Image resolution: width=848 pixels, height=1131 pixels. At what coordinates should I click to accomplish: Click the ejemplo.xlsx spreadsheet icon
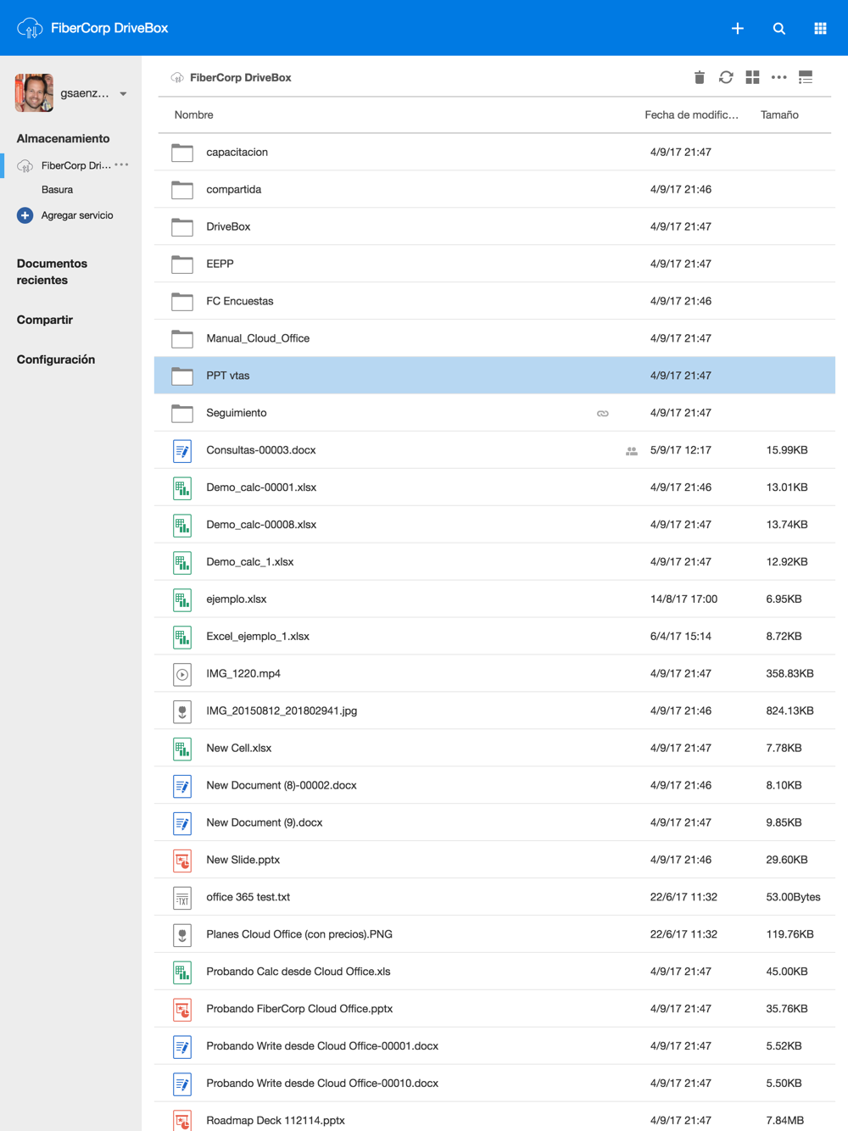point(182,599)
